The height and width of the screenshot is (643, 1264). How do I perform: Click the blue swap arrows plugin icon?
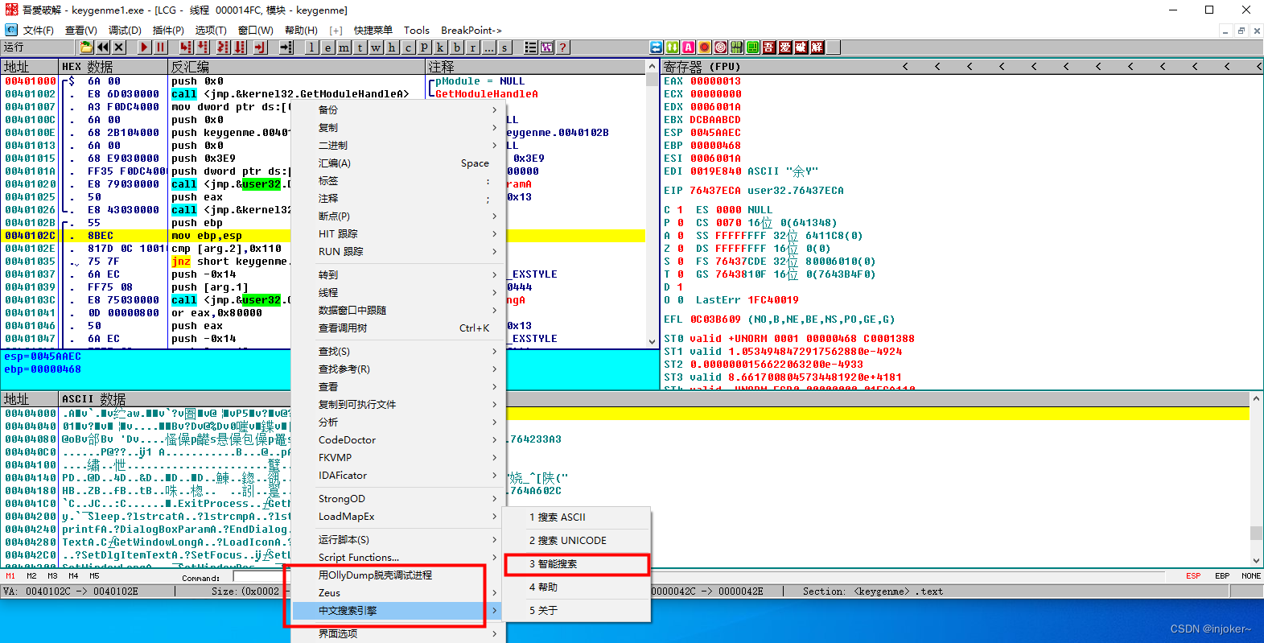[656, 47]
